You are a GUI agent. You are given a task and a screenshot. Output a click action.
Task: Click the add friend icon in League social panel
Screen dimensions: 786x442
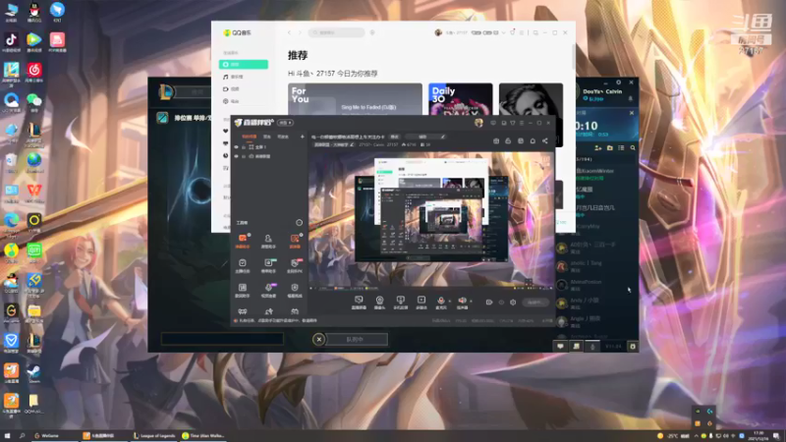597,148
